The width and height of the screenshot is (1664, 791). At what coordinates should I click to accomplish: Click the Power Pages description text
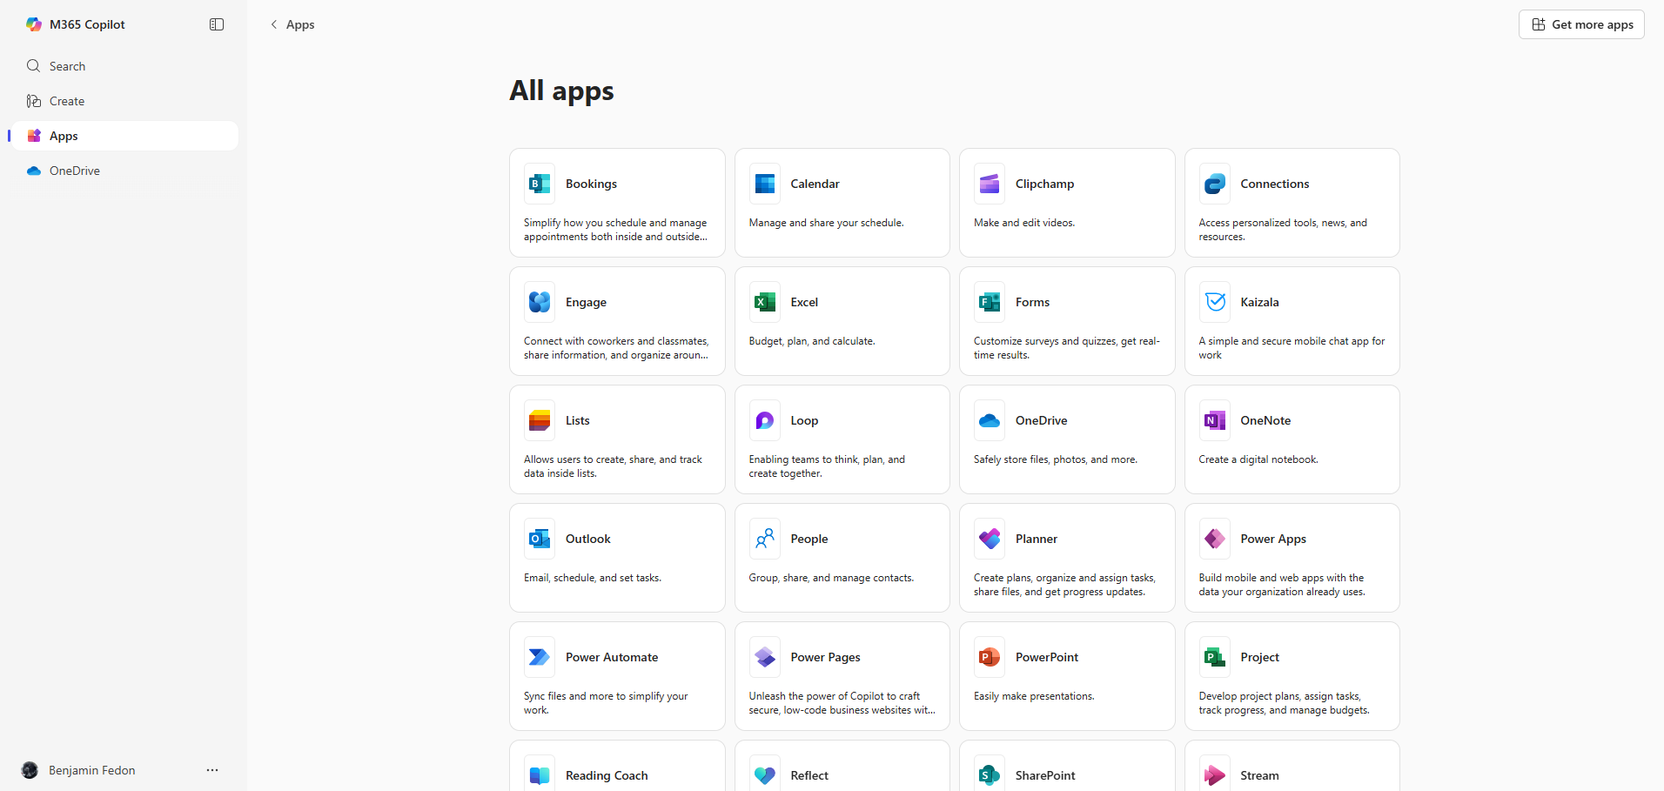coord(842,703)
